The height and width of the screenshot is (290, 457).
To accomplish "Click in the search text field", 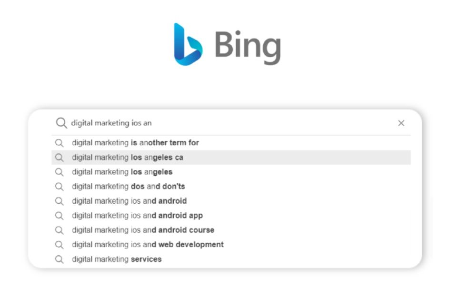I will tap(228, 123).
